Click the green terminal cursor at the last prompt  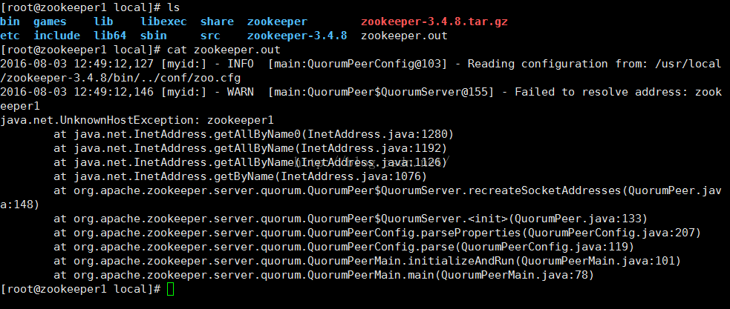[x=170, y=289]
